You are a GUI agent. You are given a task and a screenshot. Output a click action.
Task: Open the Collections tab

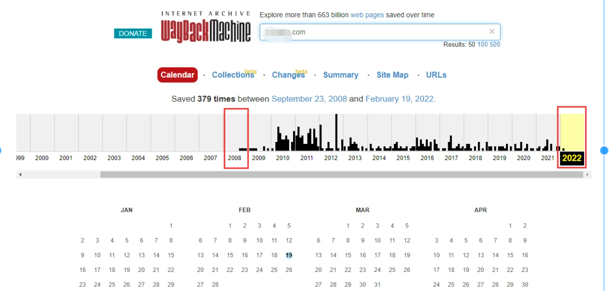pos(232,75)
